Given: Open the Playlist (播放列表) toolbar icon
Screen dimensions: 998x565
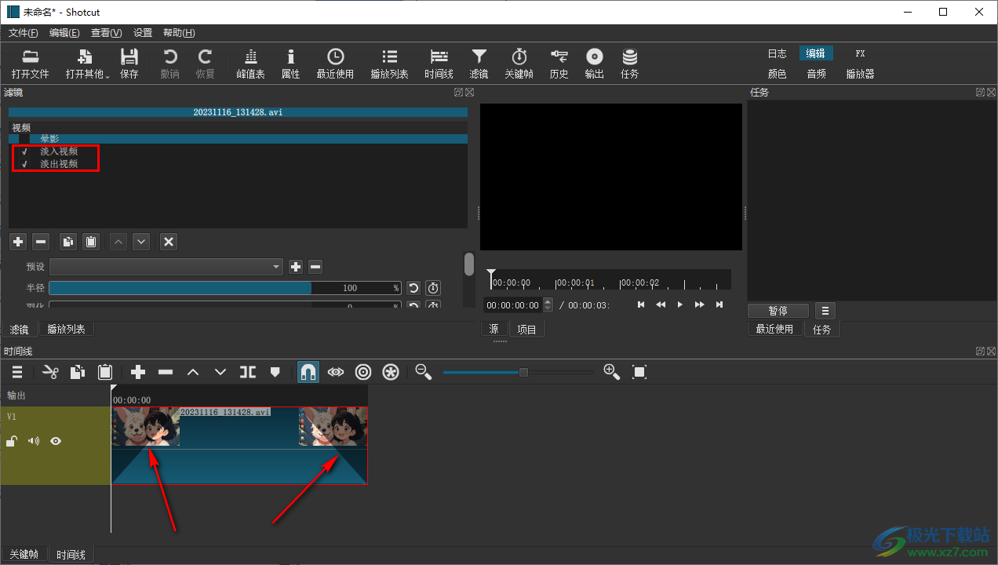Looking at the screenshot, I should (x=389, y=64).
